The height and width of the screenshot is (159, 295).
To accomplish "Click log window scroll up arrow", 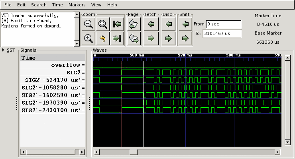I will click(77, 15).
